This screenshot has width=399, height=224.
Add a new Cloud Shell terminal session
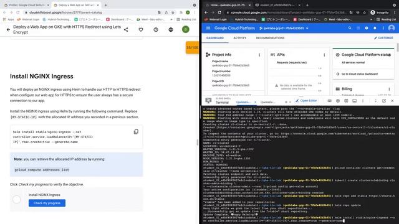pos(286,102)
